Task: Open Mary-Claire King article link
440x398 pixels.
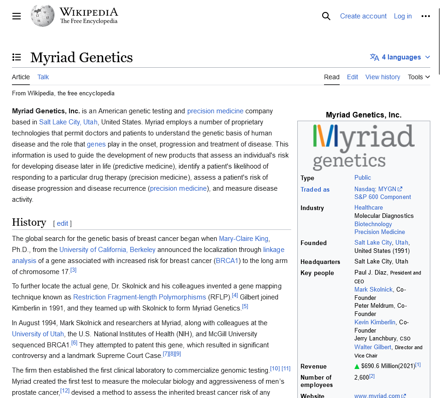Action: 243,239
